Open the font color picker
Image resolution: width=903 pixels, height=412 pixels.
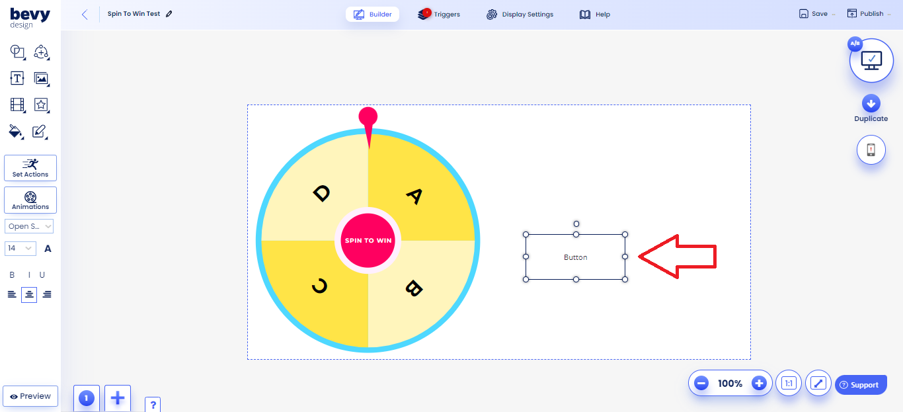click(x=48, y=248)
